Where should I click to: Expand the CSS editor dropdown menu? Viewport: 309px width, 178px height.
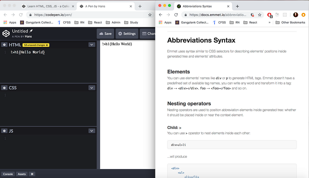pos(92,88)
